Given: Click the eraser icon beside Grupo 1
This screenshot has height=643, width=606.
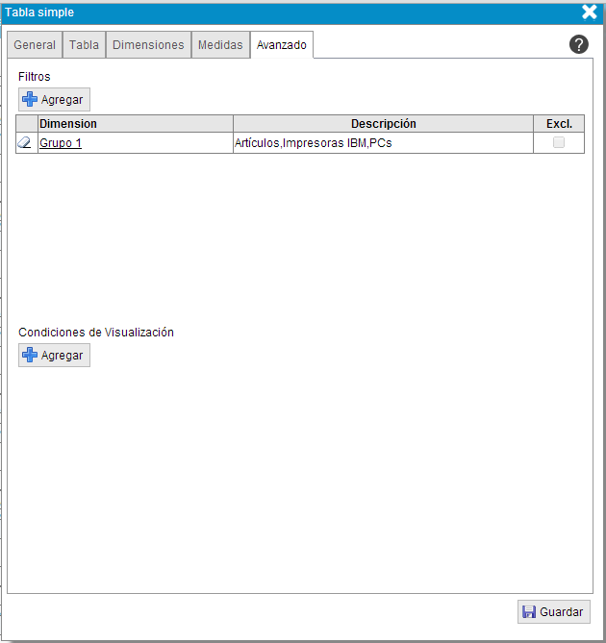Looking at the screenshot, I should (x=26, y=143).
